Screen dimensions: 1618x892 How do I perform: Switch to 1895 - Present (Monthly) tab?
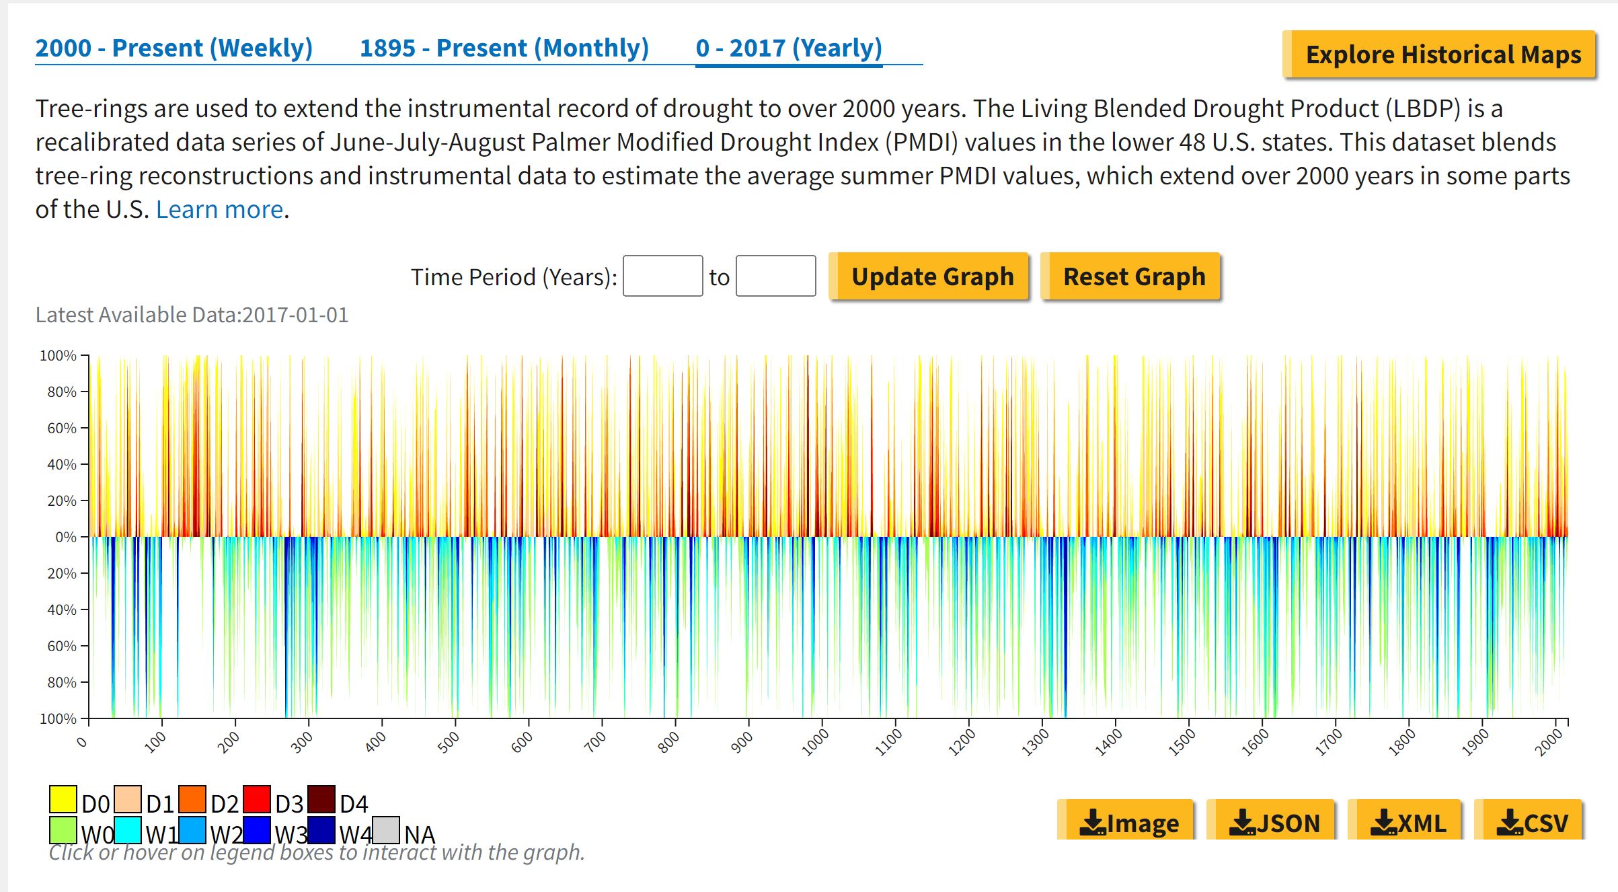click(x=504, y=48)
